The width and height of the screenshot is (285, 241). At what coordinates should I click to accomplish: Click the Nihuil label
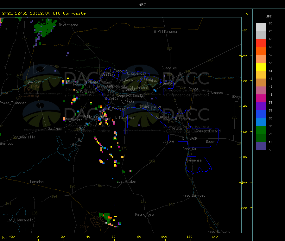[x=75, y=144]
